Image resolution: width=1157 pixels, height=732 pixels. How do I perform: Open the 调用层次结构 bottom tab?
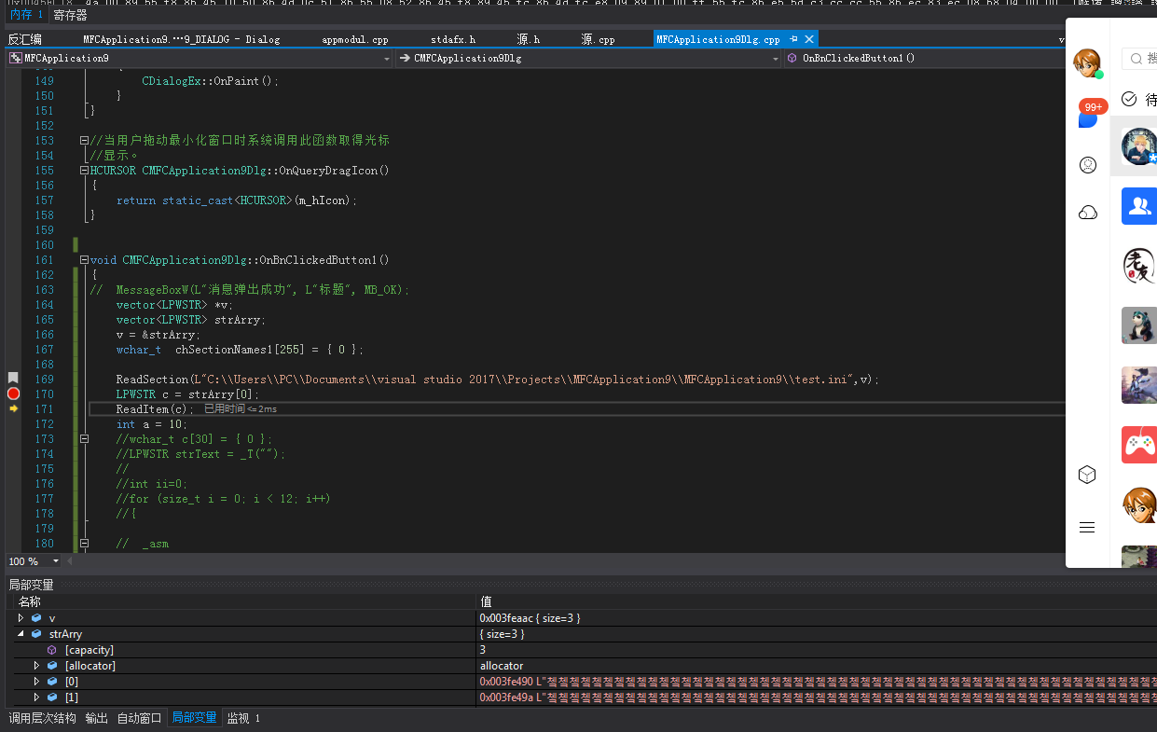click(x=42, y=718)
